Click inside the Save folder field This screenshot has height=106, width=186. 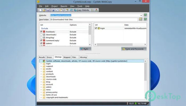click(94, 20)
